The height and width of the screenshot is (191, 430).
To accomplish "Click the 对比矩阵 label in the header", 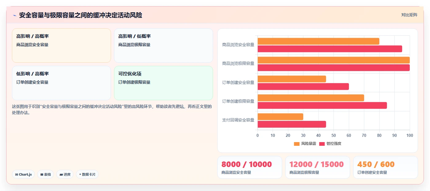I will [x=409, y=15].
